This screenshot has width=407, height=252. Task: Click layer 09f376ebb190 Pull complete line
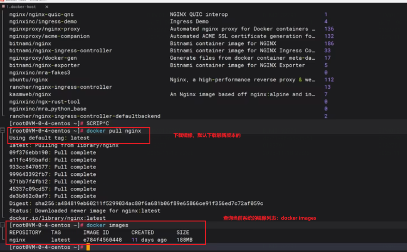pos(53,153)
